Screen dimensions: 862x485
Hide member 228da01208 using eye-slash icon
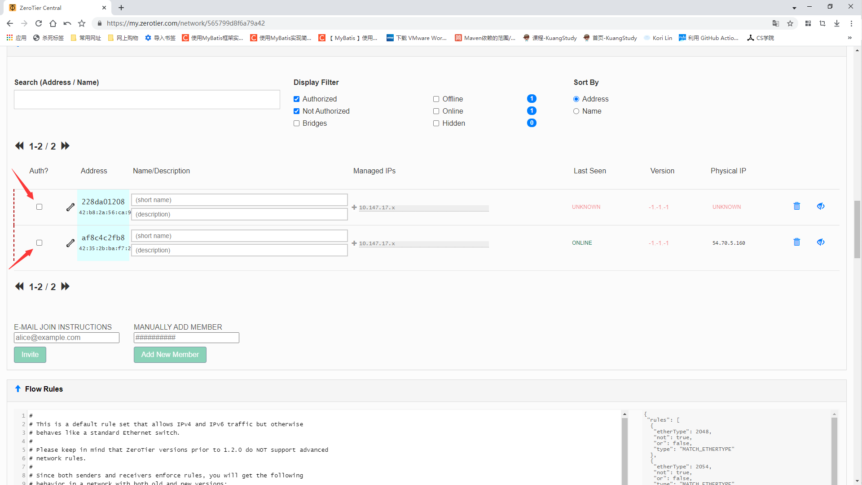click(820, 206)
